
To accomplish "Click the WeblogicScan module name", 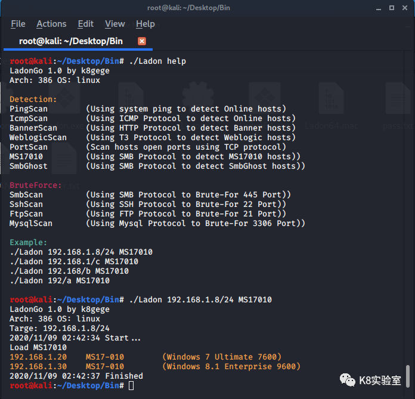I will pyautogui.click(x=38, y=137).
